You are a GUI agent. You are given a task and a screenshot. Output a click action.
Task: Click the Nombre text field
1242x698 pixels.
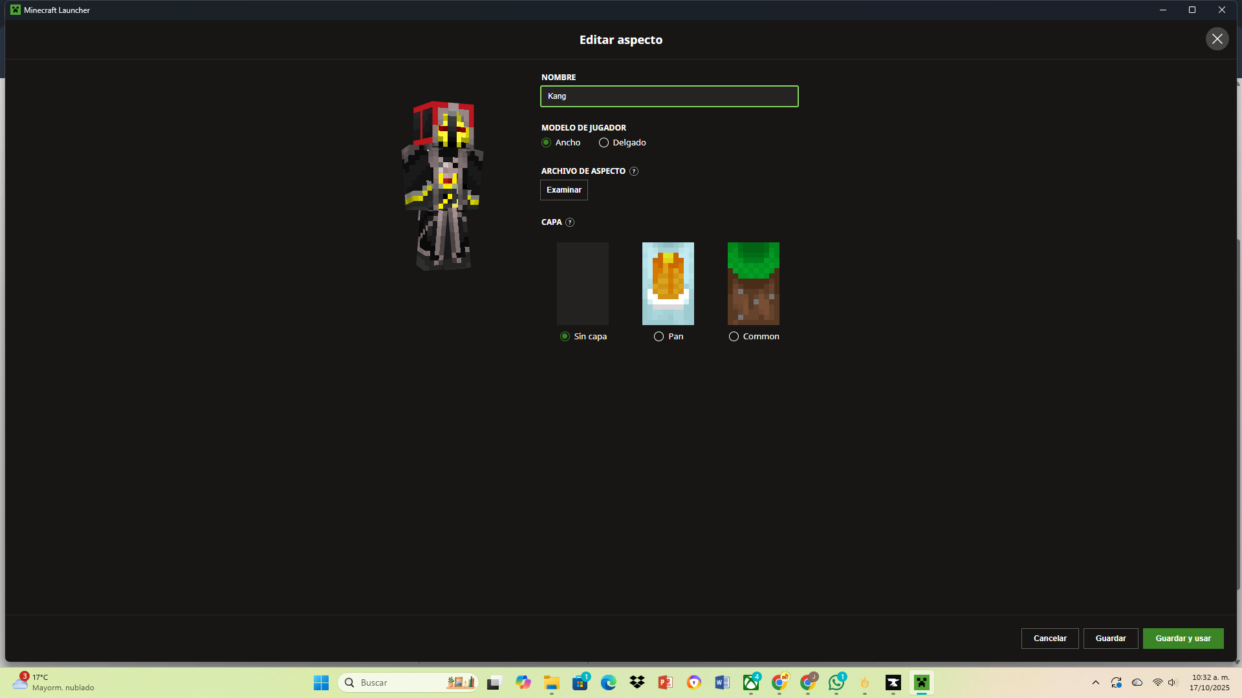coord(669,96)
